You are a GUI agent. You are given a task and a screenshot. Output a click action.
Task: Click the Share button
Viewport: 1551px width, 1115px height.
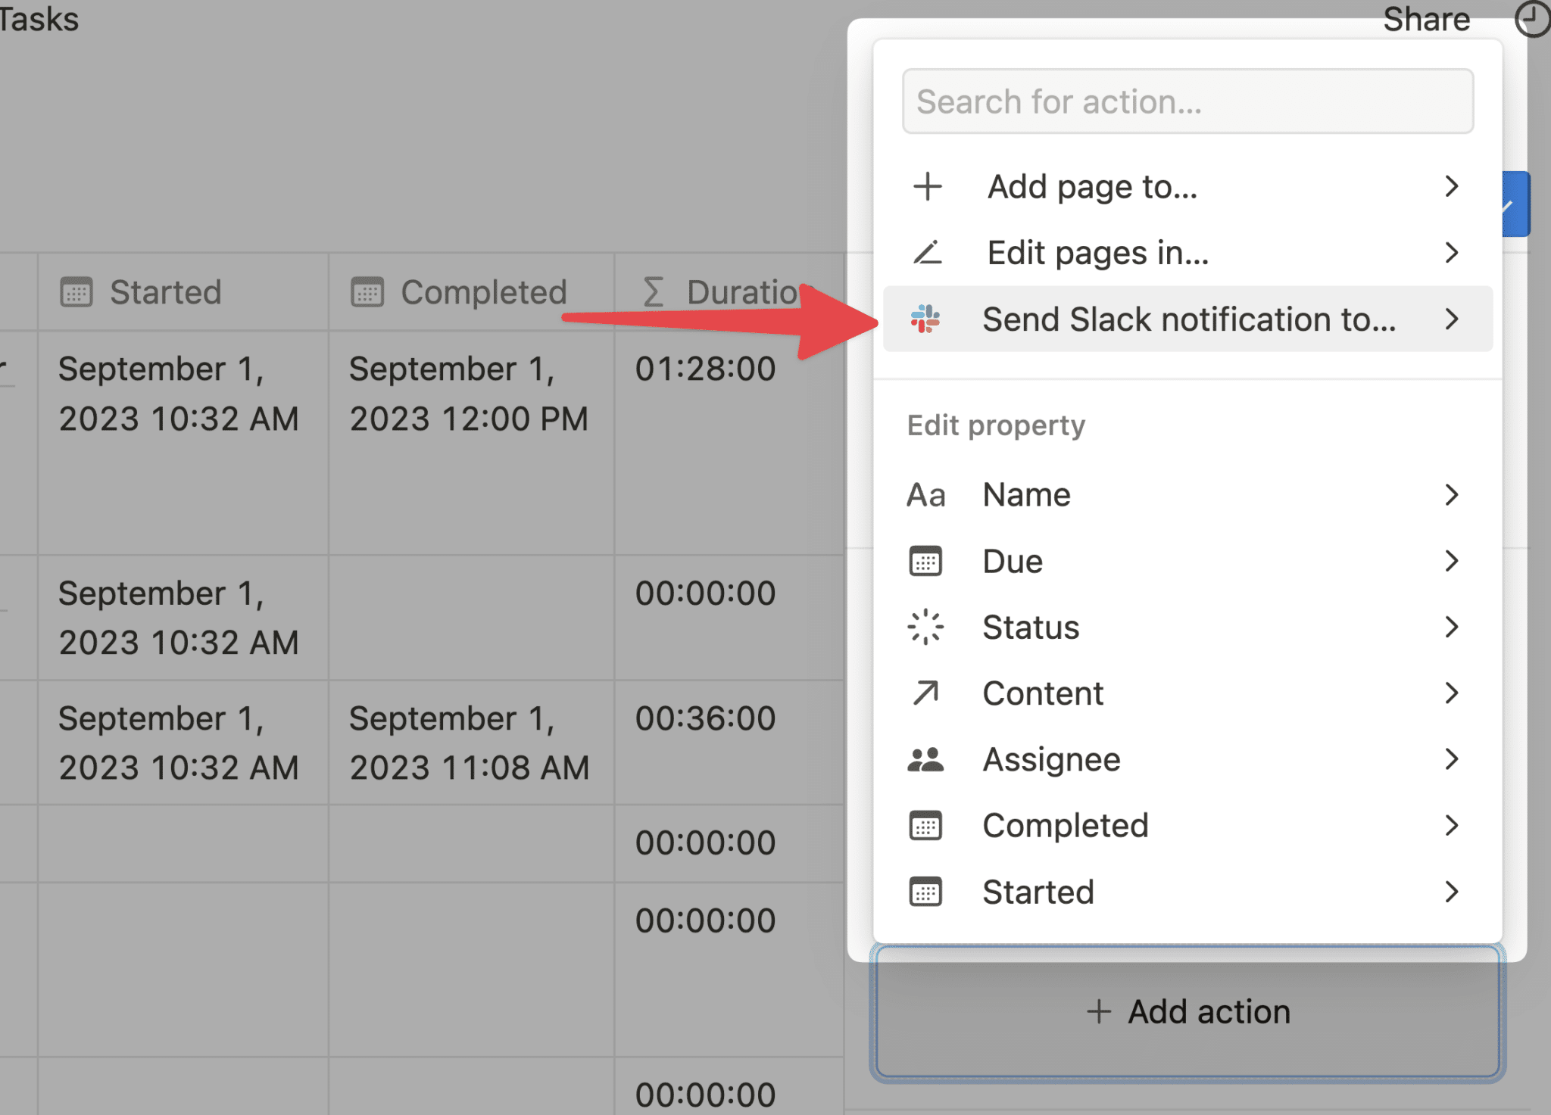point(1426,19)
